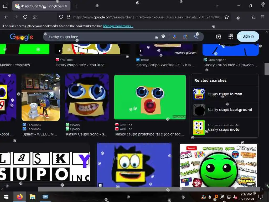The height and width of the screenshot is (202, 269).
Task: Open the muted volume tray icon
Action: click(x=235, y=197)
